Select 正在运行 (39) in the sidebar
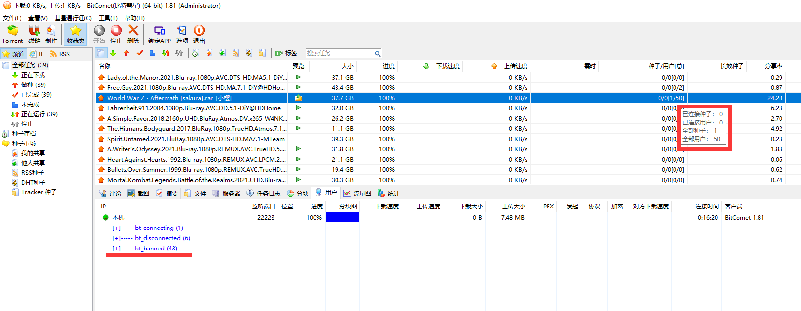 [x=39, y=114]
